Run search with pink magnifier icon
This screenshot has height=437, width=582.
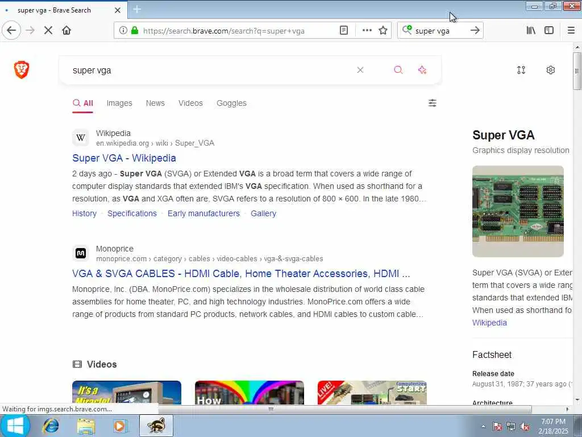click(398, 70)
